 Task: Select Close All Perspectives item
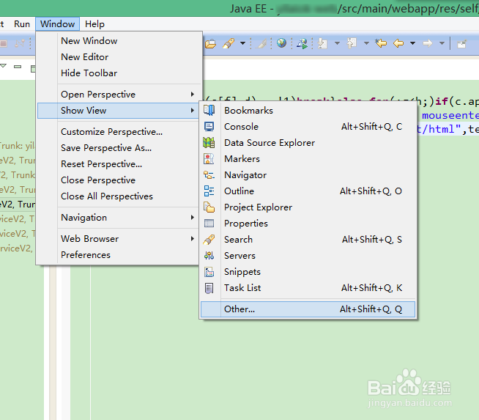pos(119,196)
